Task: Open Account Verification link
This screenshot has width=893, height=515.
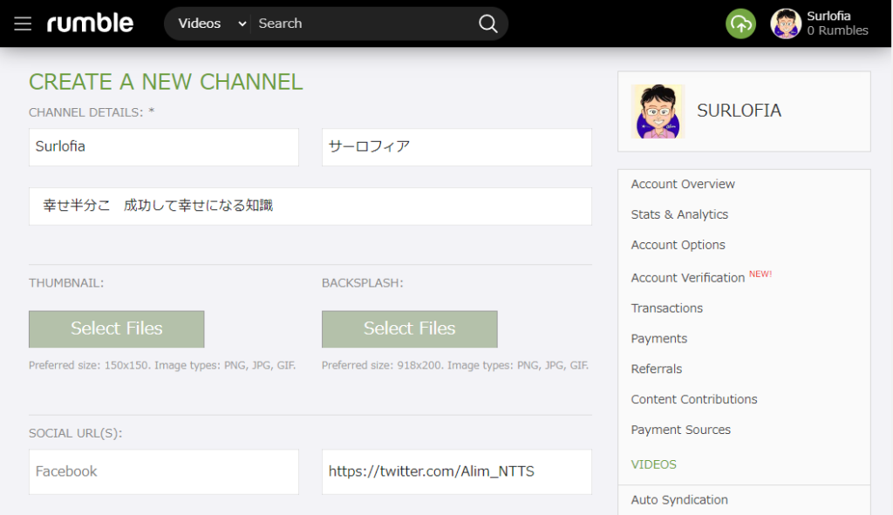Action: click(687, 277)
